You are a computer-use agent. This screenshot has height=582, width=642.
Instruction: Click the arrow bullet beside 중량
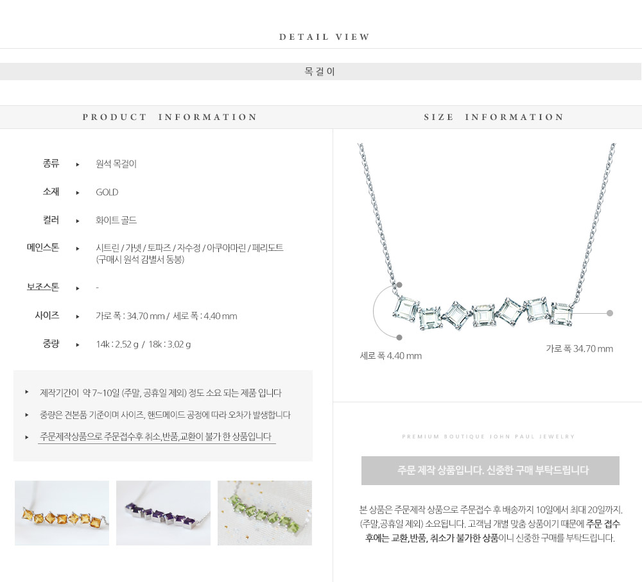point(78,345)
